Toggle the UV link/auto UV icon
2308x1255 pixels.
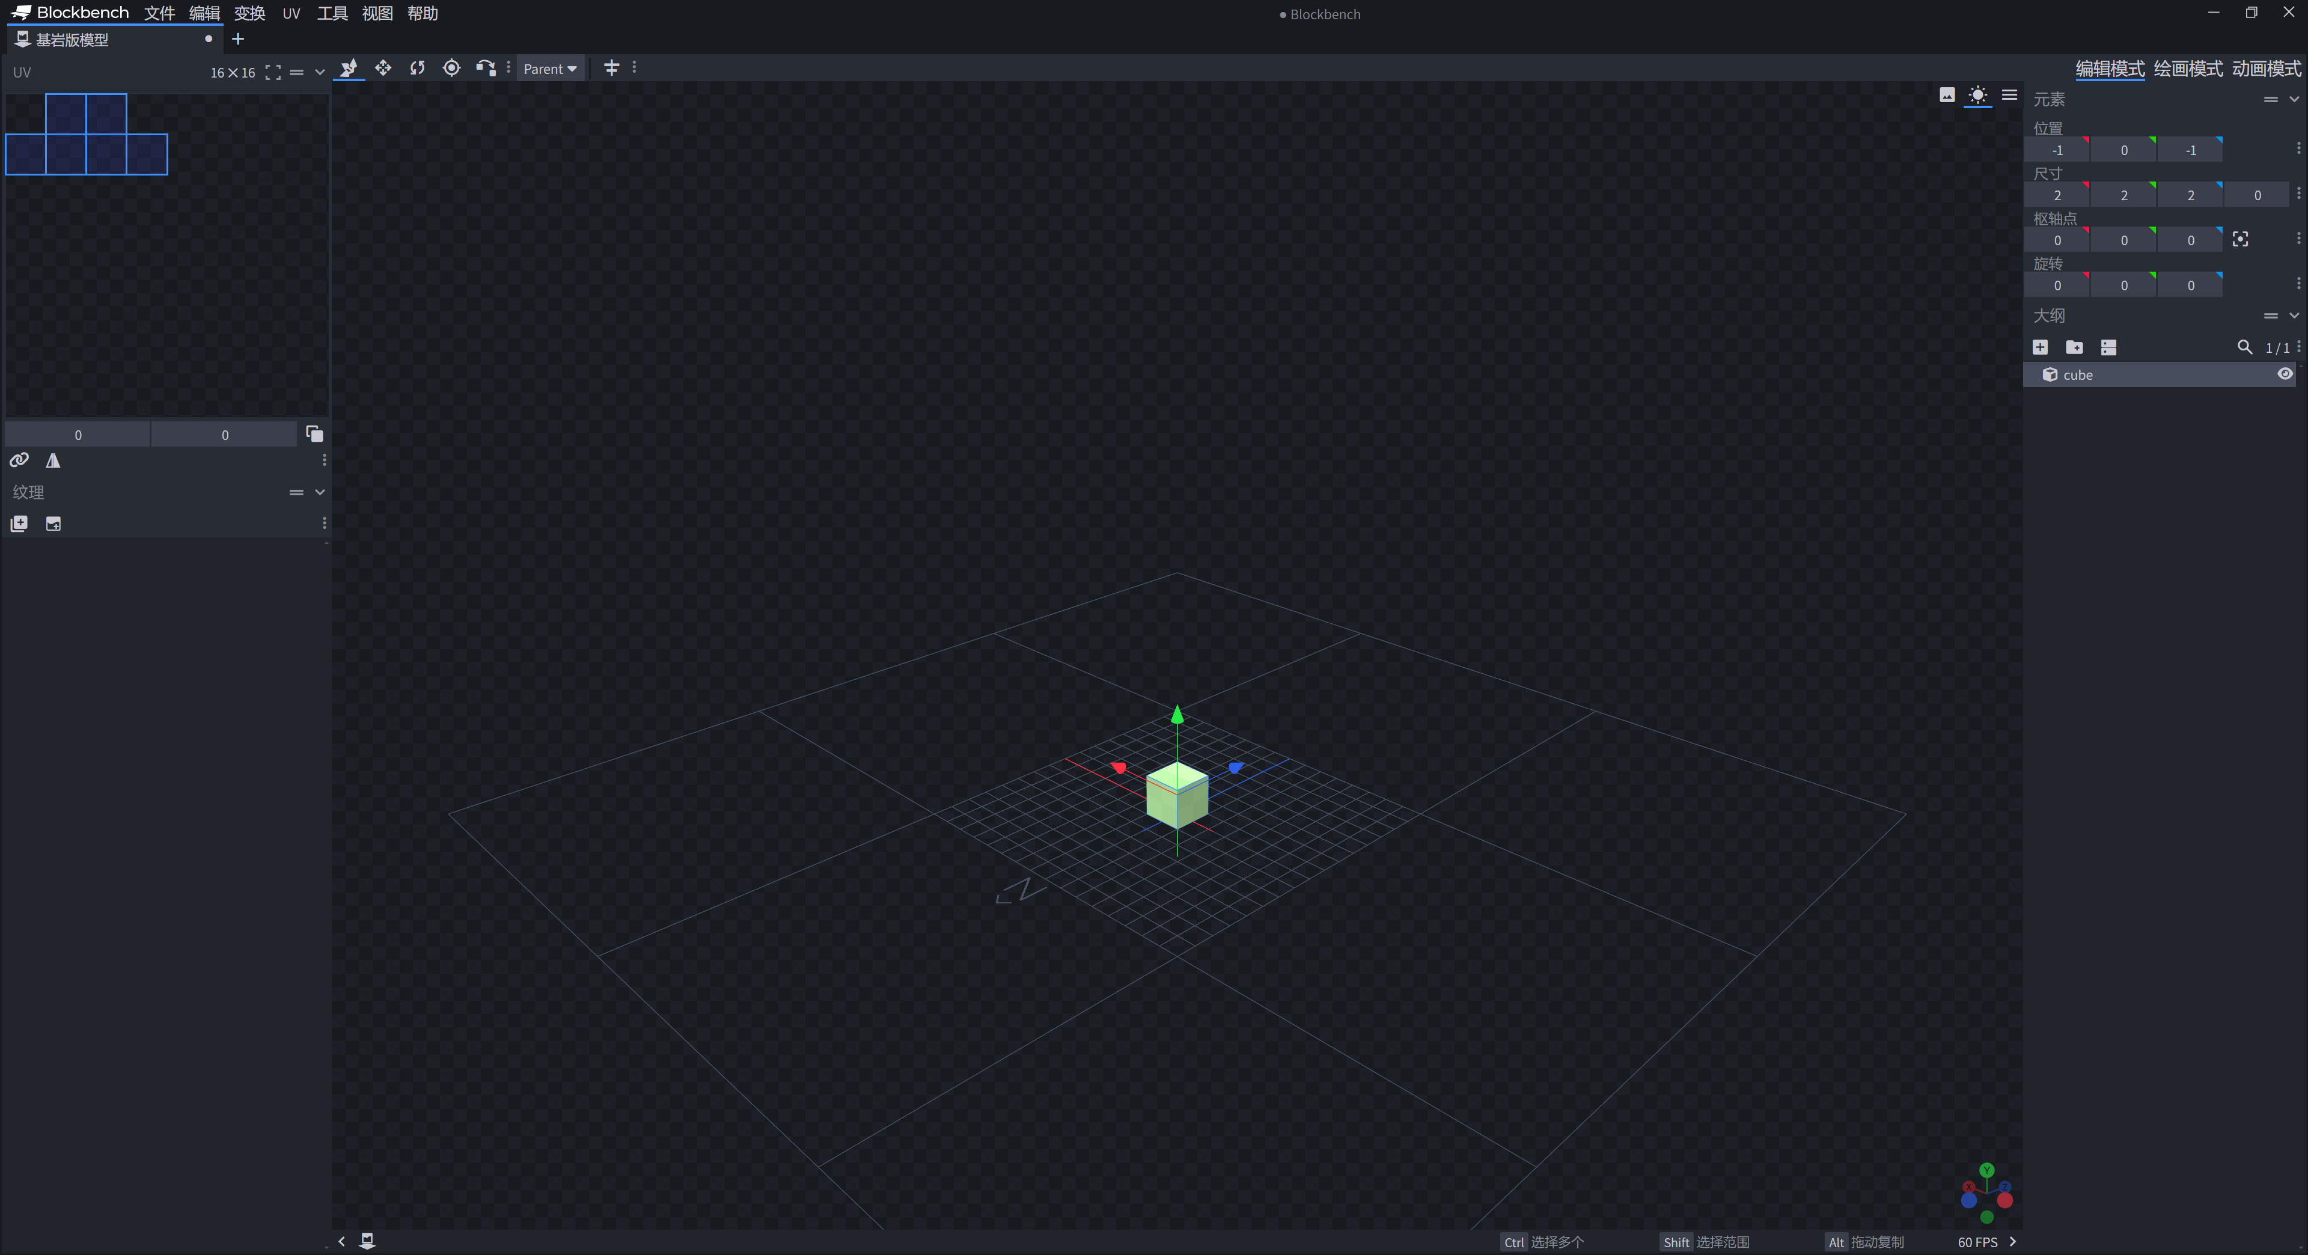[19, 460]
